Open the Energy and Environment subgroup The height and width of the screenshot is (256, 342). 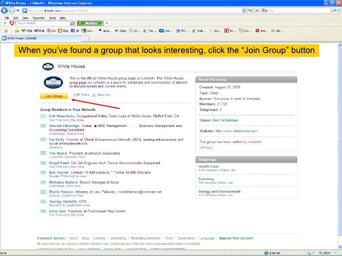pyautogui.click(x=219, y=192)
